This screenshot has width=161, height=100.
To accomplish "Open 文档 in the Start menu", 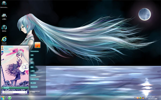I will coord(32,55).
